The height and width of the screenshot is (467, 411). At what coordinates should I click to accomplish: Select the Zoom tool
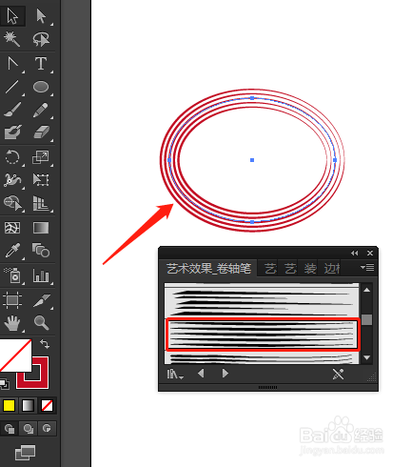pos(41,323)
